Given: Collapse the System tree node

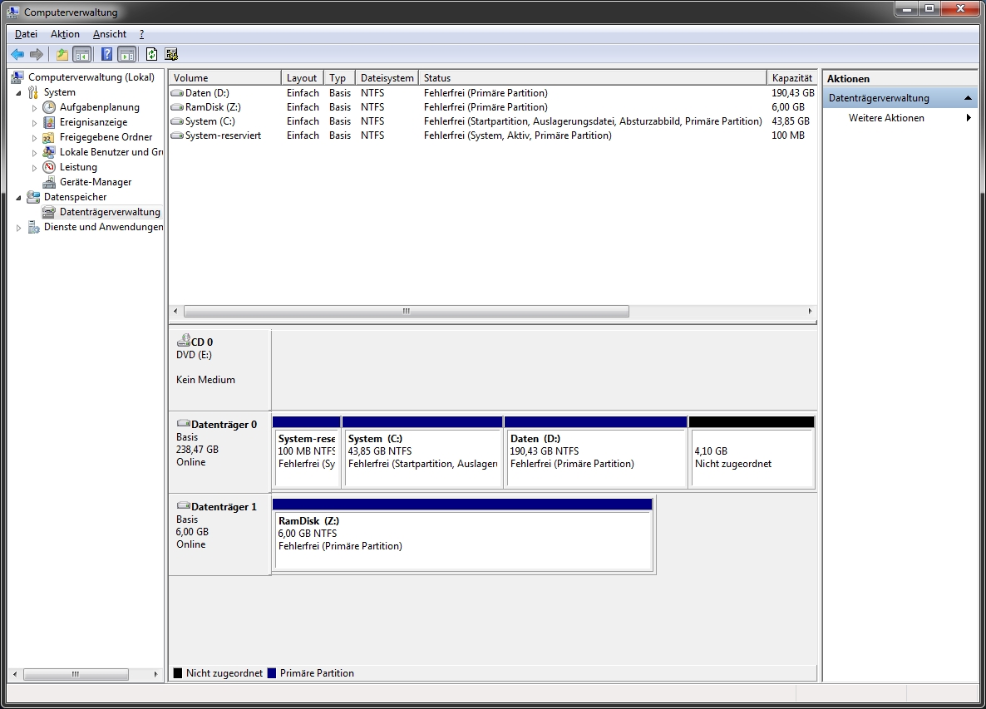Looking at the screenshot, I should 19,92.
